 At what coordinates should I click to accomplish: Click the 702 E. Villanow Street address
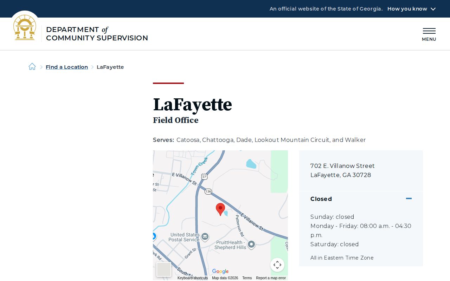(342, 166)
